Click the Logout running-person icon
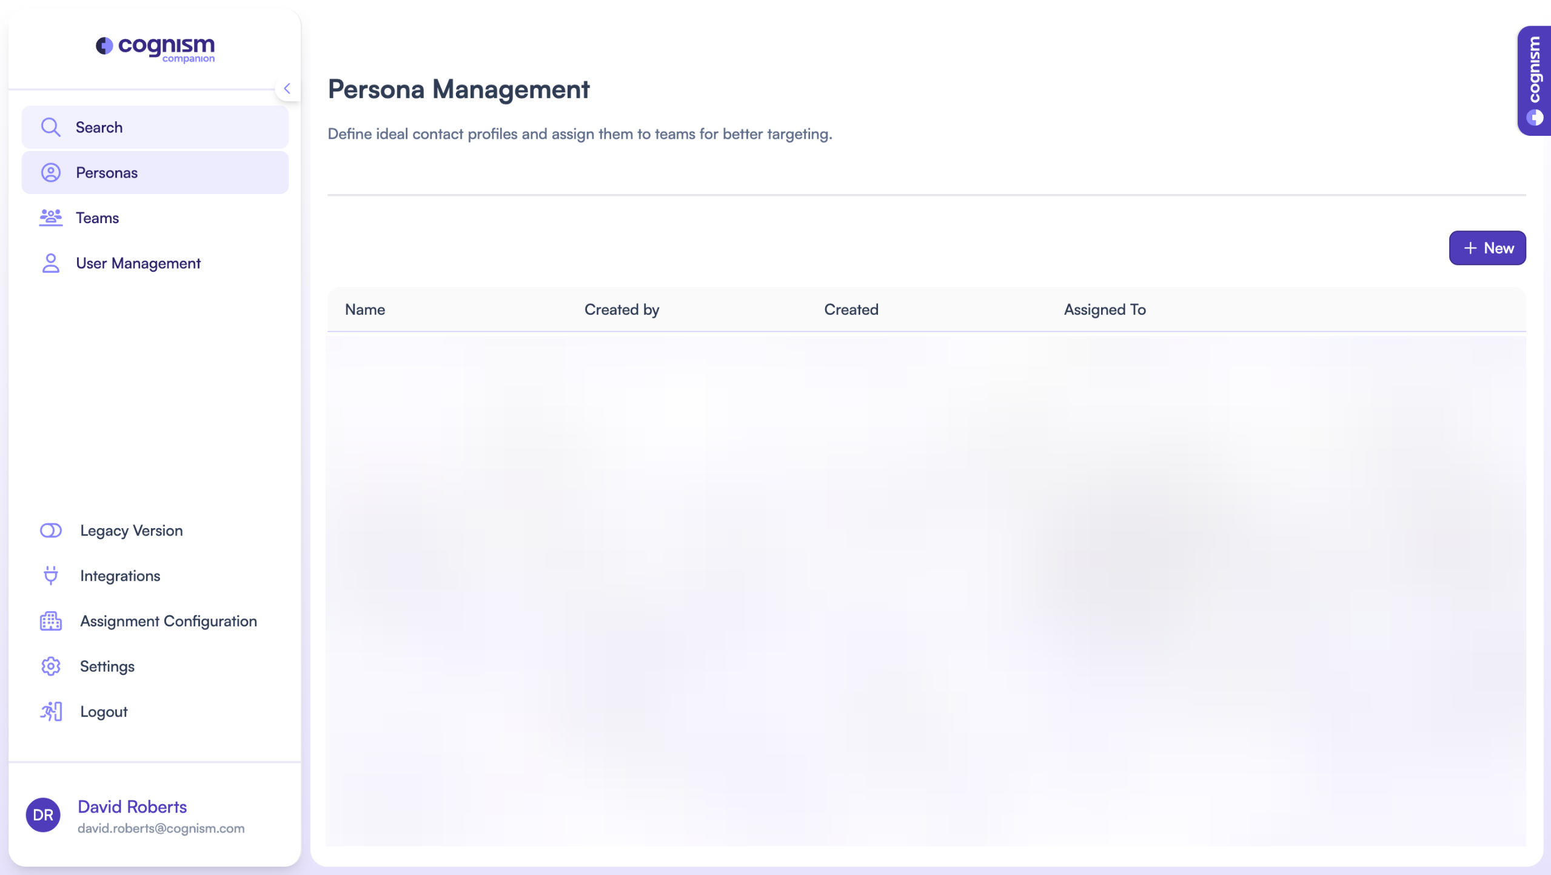 tap(50, 711)
